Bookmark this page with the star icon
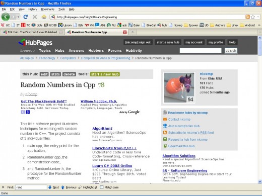Screen dimensions: 262x196 click(x=253, y=17)
